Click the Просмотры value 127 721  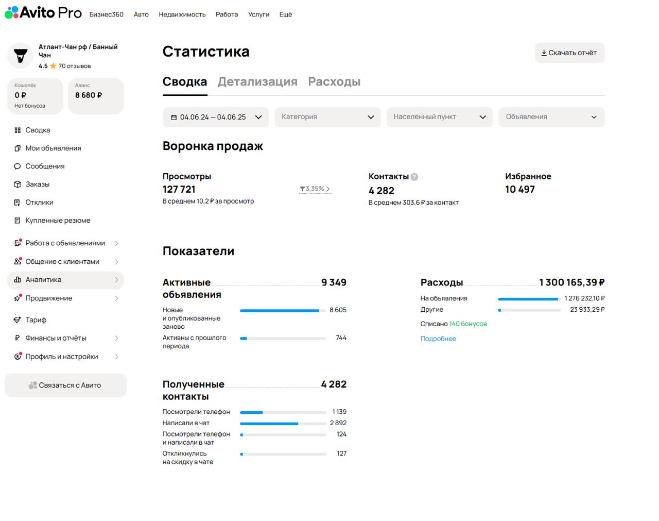tap(179, 189)
